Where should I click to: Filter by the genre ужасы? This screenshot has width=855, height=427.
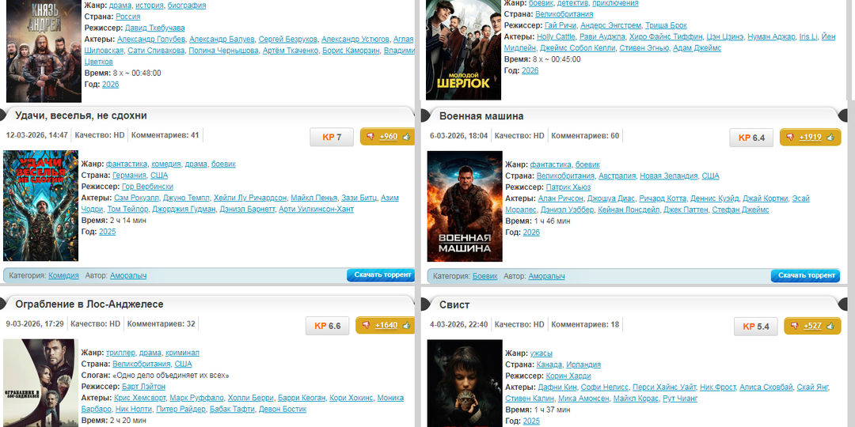pyautogui.click(x=541, y=353)
